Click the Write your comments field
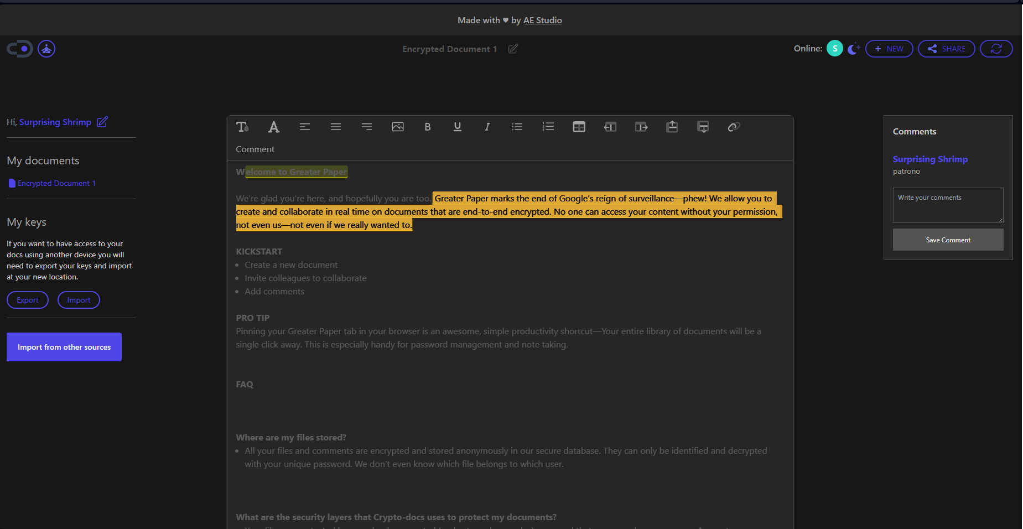Image resolution: width=1023 pixels, height=529 pixels. [x=948, y=205]
